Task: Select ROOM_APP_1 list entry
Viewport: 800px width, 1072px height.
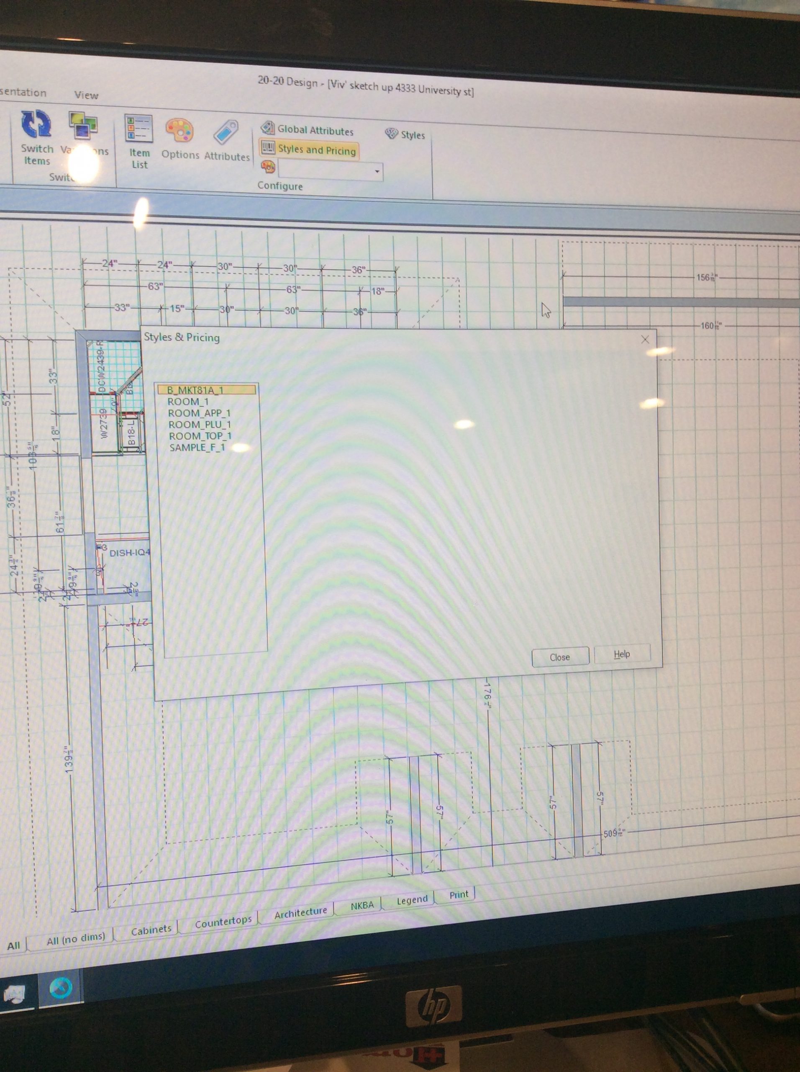Action: (x=199, y=413)
